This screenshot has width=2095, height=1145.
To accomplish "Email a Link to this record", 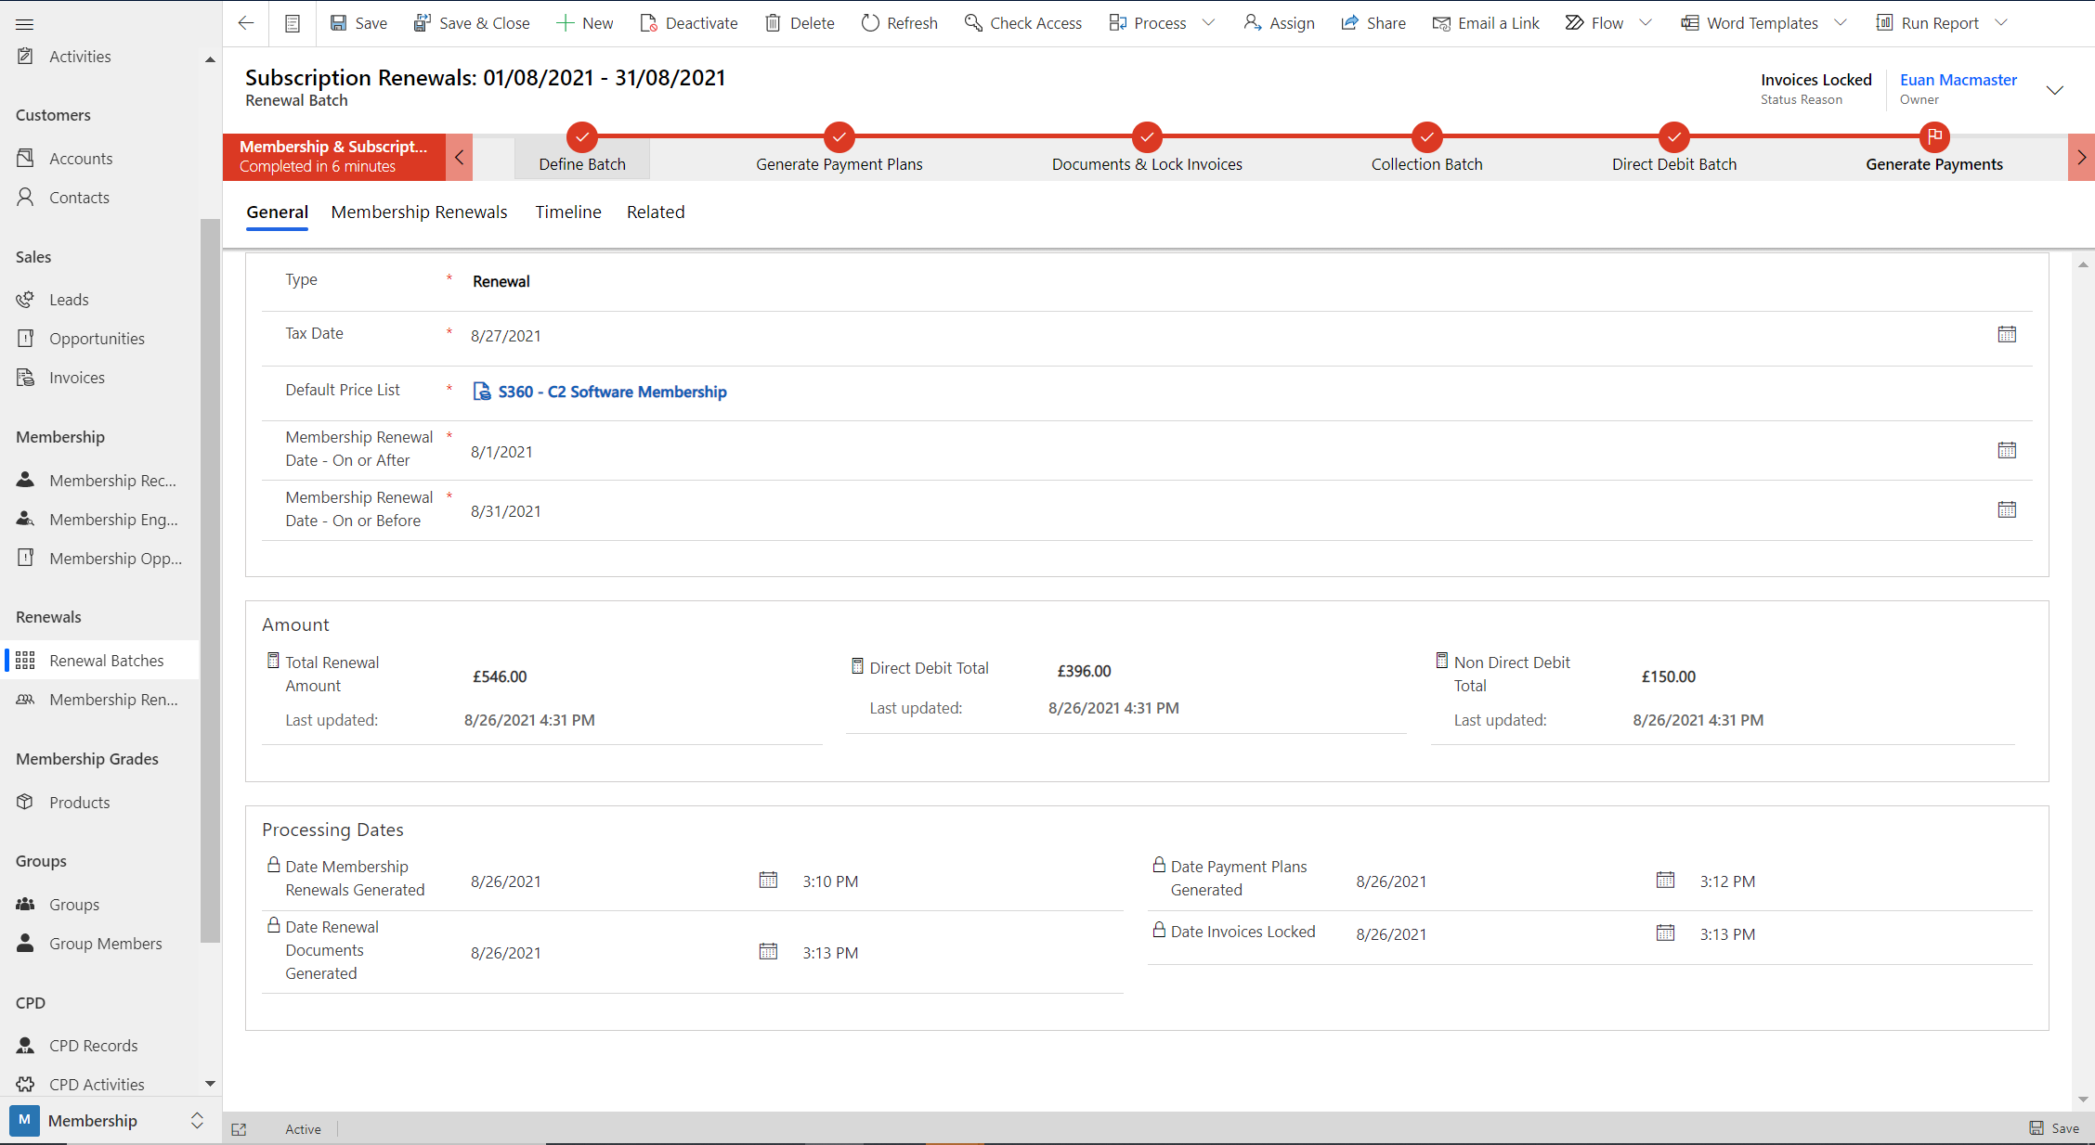I will click(1486, 23).
